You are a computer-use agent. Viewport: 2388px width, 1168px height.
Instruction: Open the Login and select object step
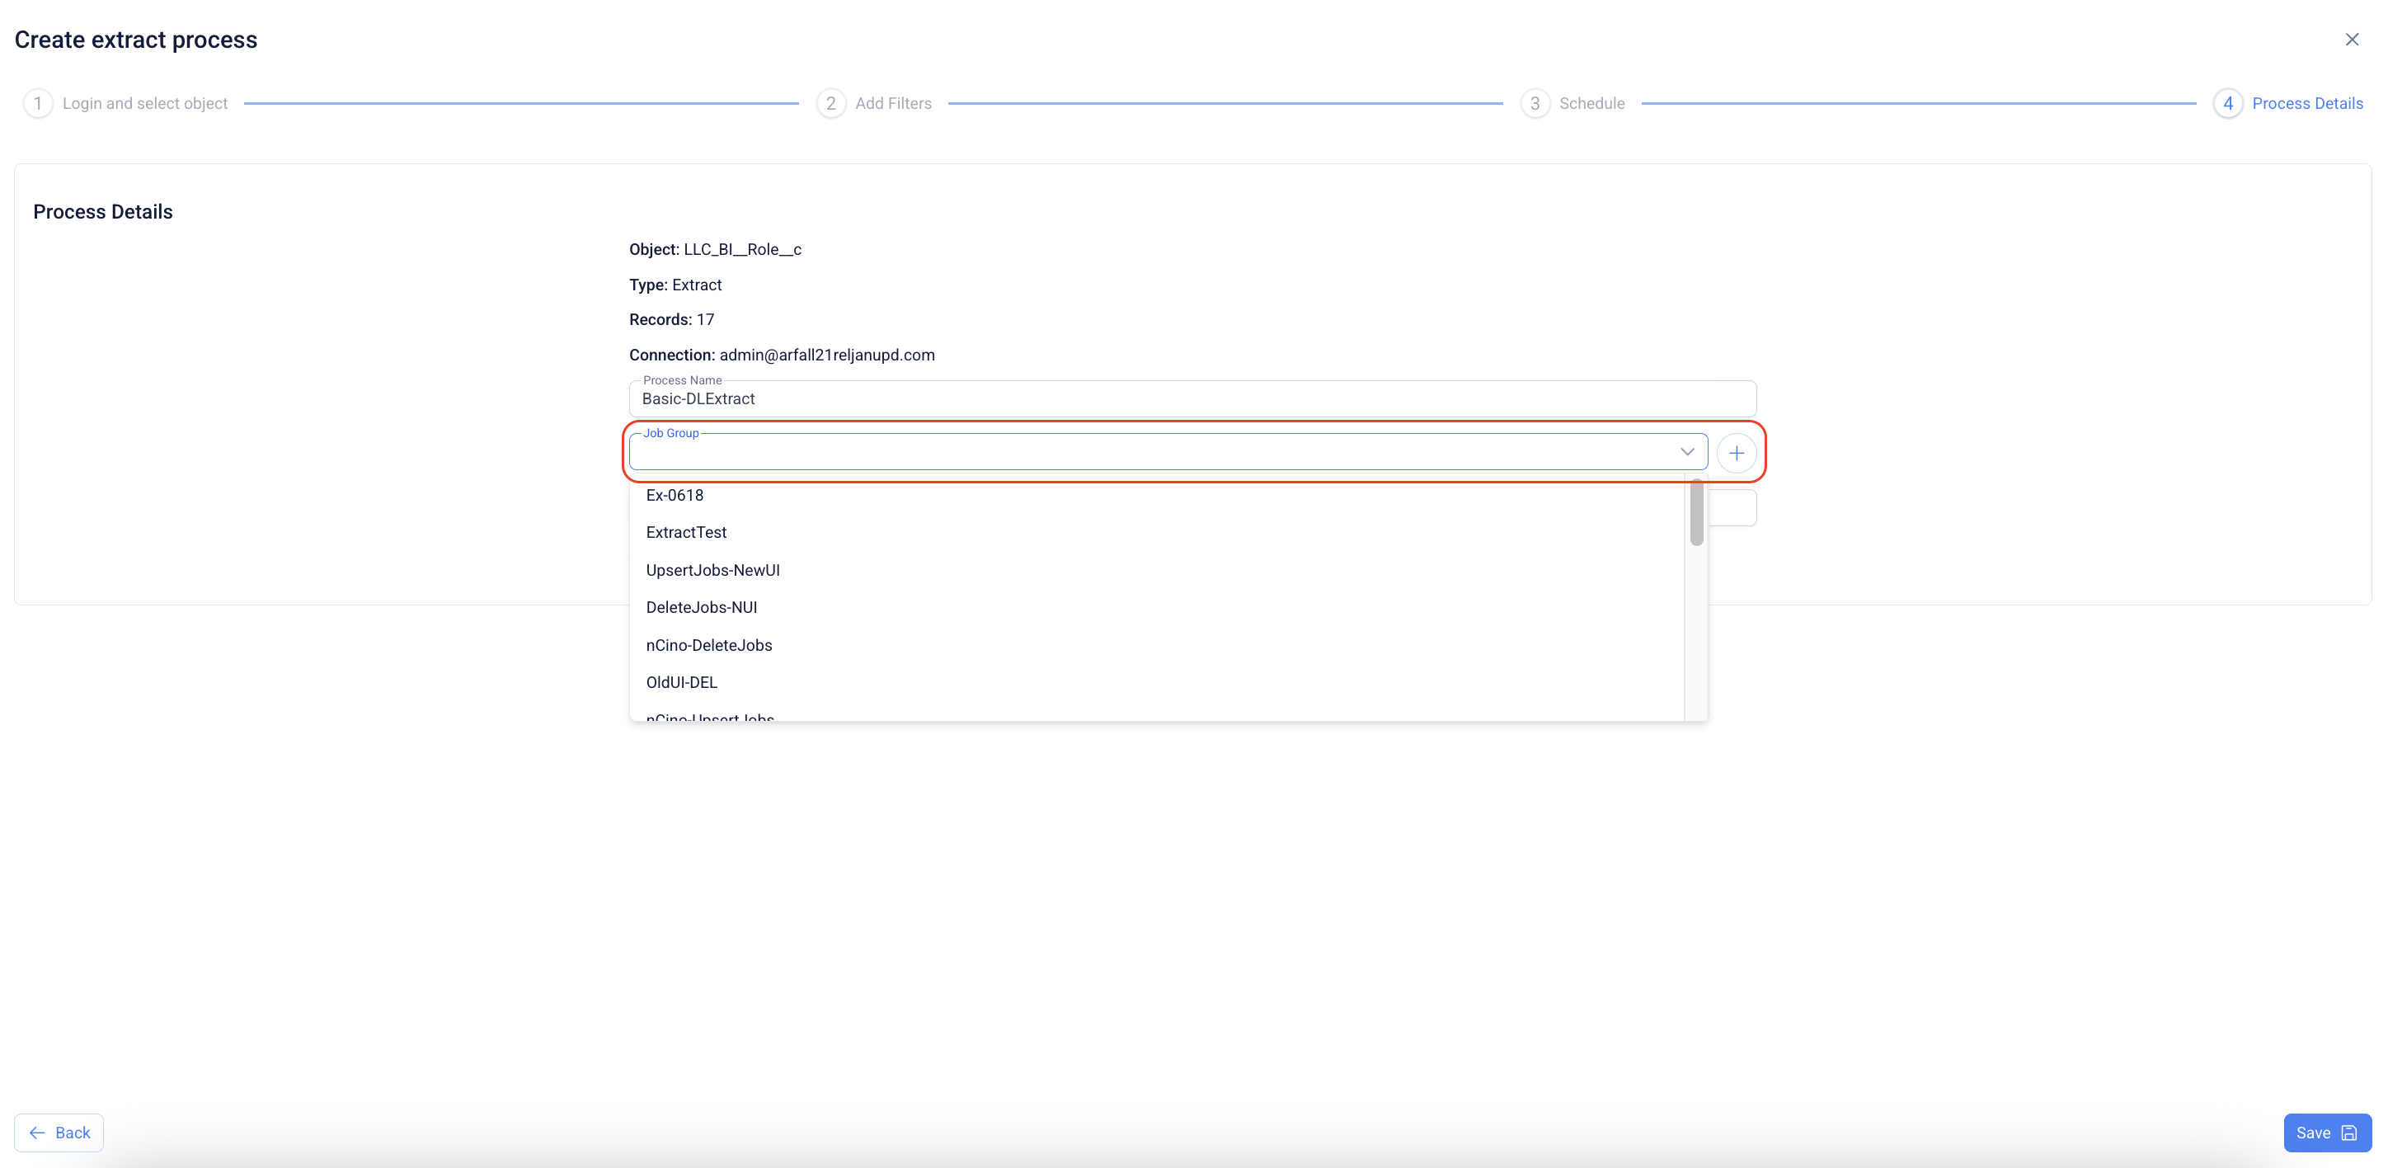[144, 104]
